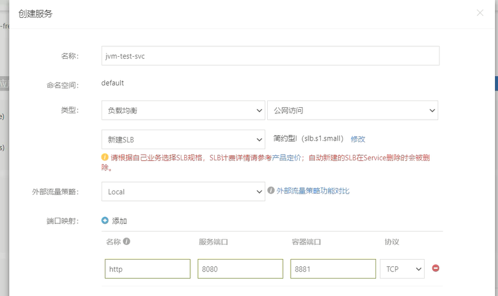The width and height of the screenshot is (498, 296).
Task: Click info icon next to 名称 column header
Action: (127, 242)
